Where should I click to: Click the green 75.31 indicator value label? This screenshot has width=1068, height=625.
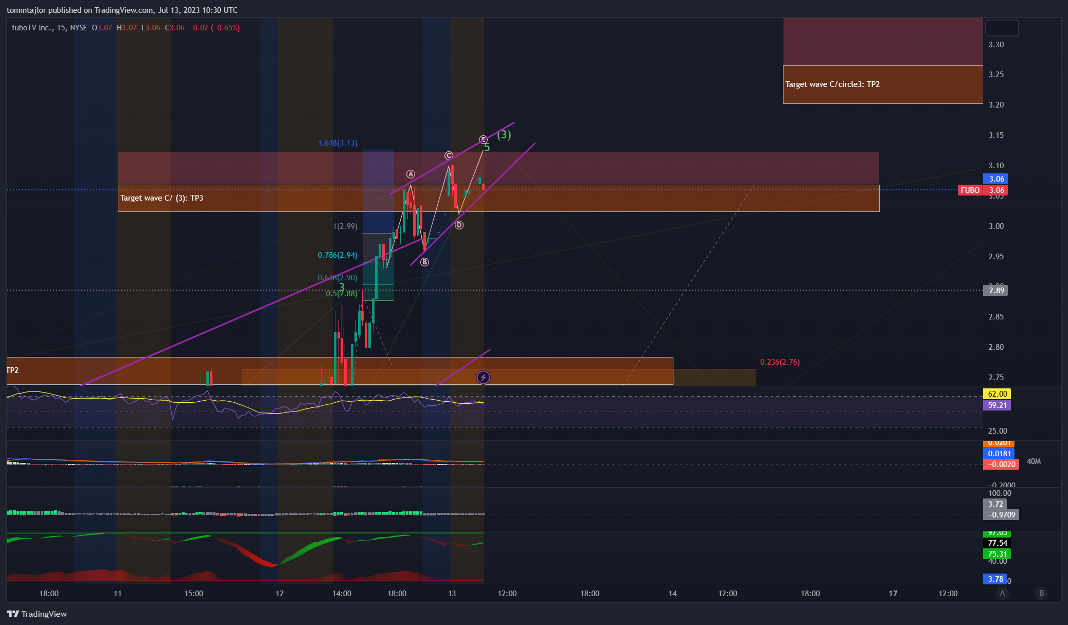tap(997, 554)
